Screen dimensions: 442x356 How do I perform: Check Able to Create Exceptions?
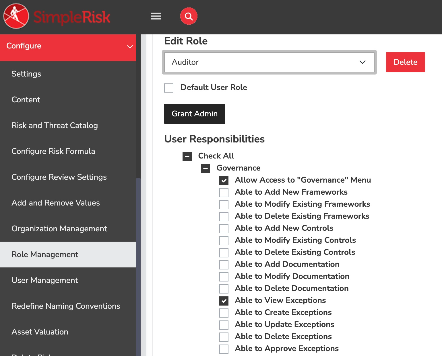[224, 313]
